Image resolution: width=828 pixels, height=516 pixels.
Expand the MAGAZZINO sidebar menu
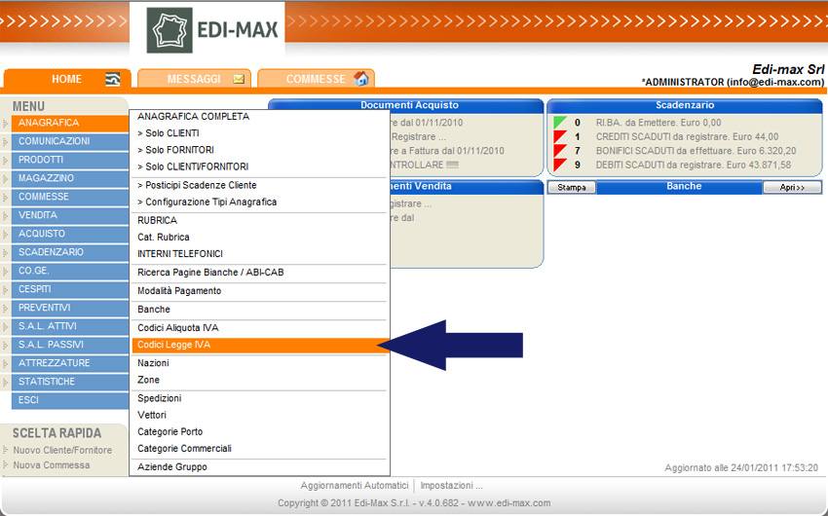tap(45, 178)
